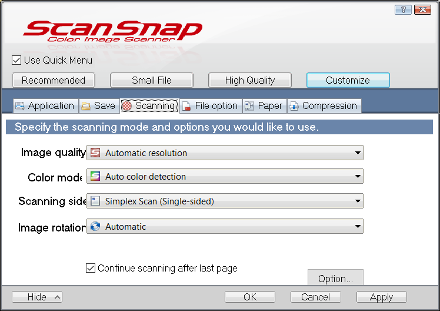The height and width of the screenshot is (311, 440).
Task: Switch to the Save tab
Action: click(99, 106)
